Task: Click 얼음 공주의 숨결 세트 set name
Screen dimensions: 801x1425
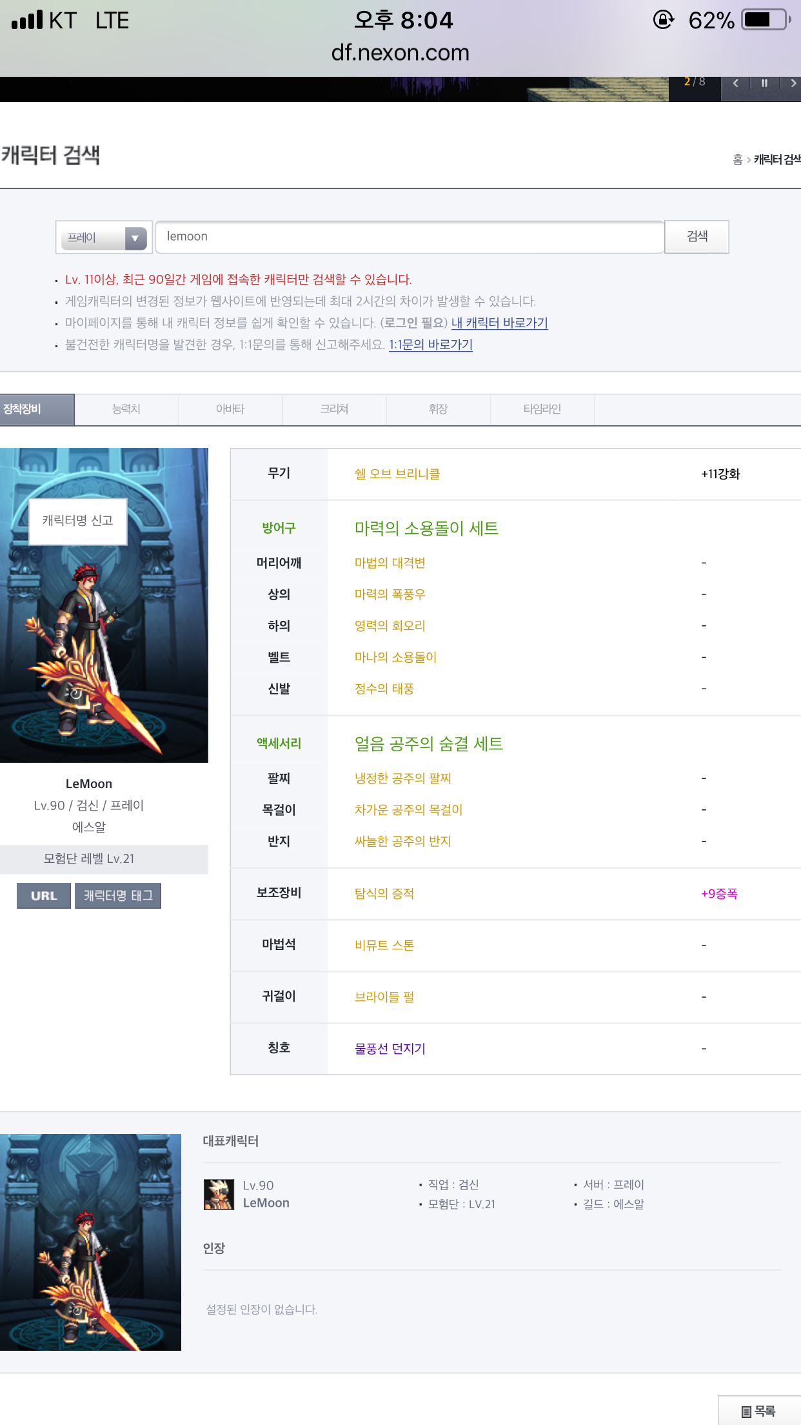Action: 429,744
